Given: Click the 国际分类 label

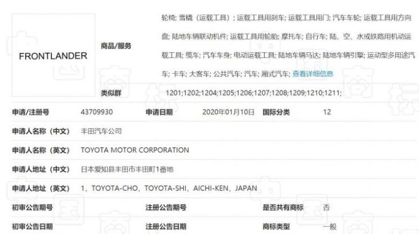Looking at the screenshot, I should 276,112.
